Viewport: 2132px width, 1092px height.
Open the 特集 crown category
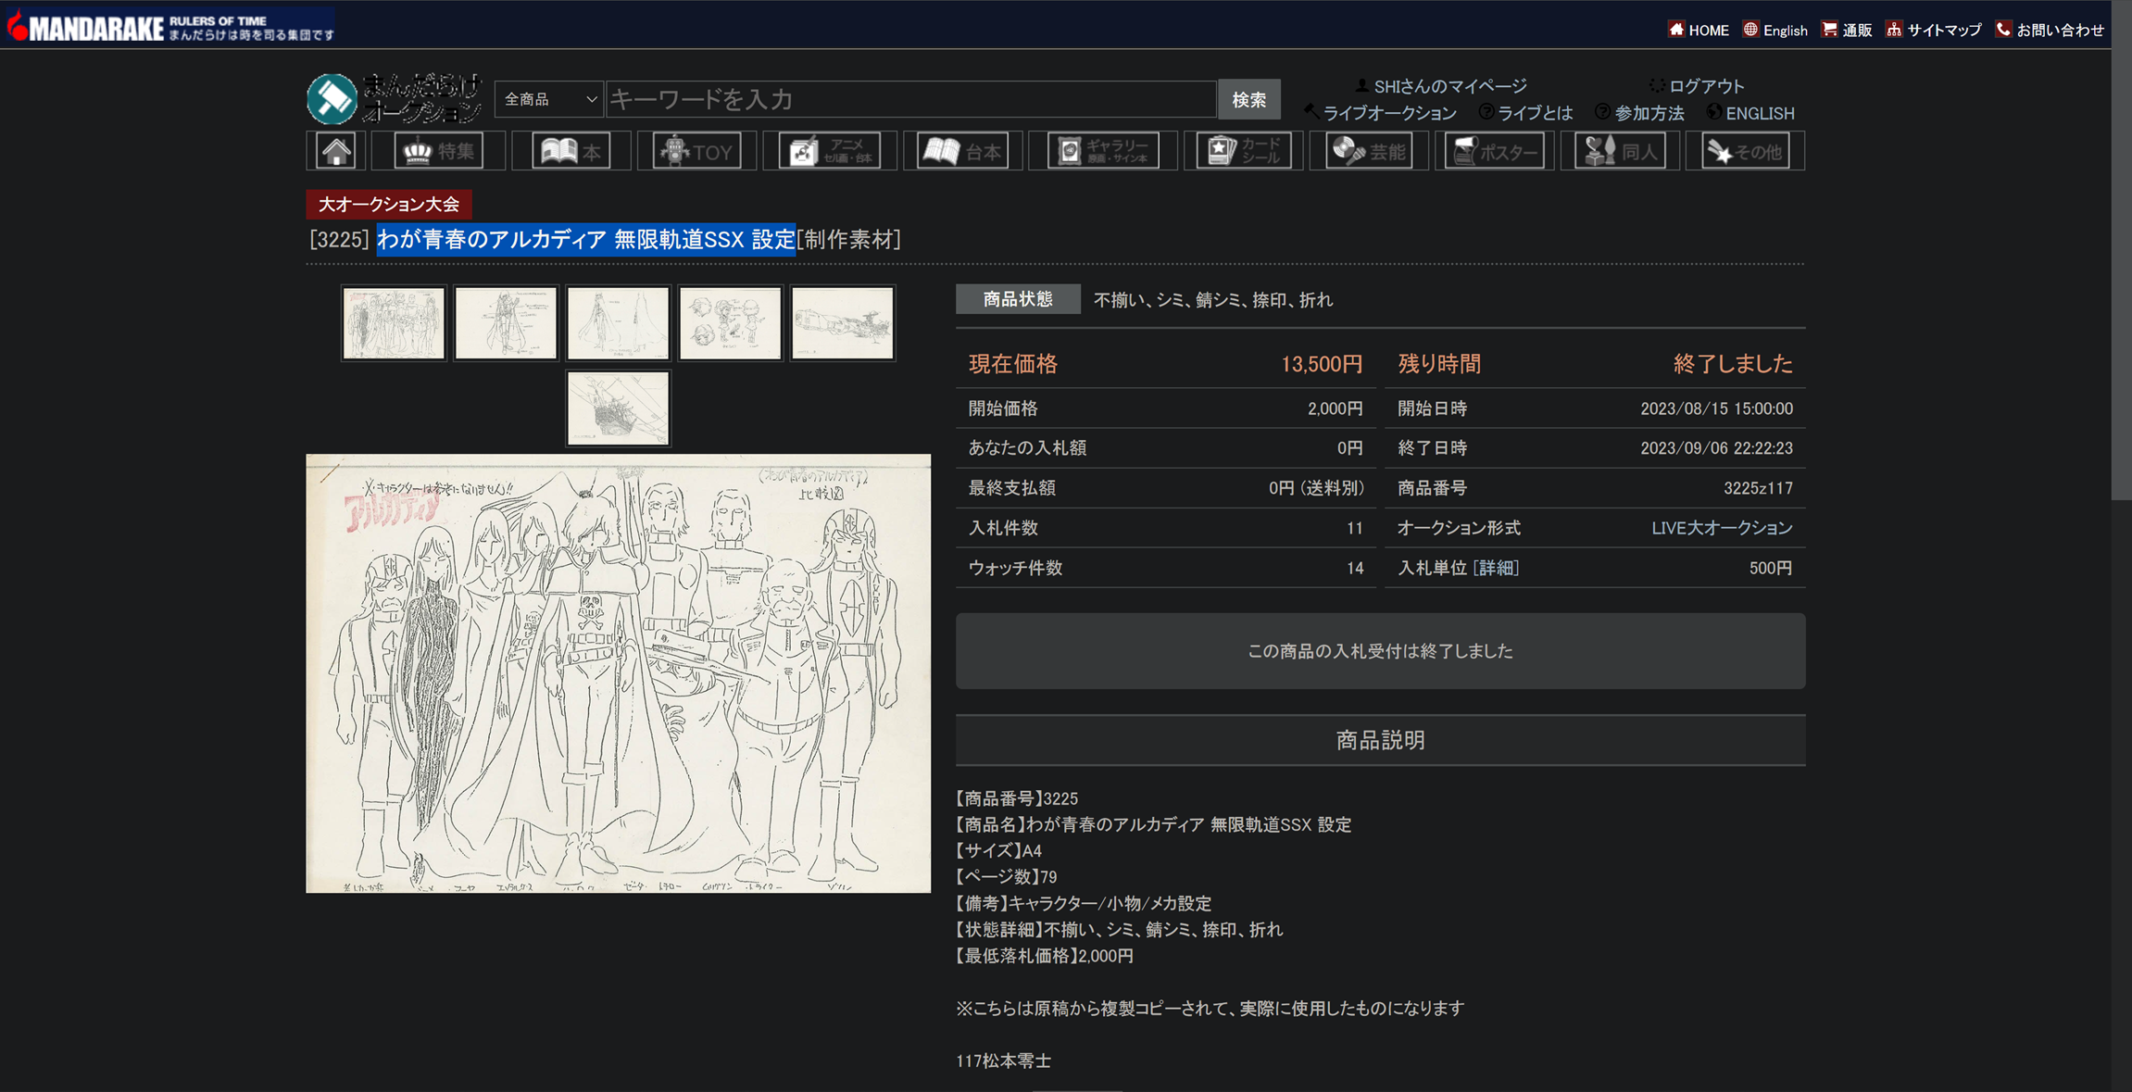pyautogui.click(x=438, y=151)
